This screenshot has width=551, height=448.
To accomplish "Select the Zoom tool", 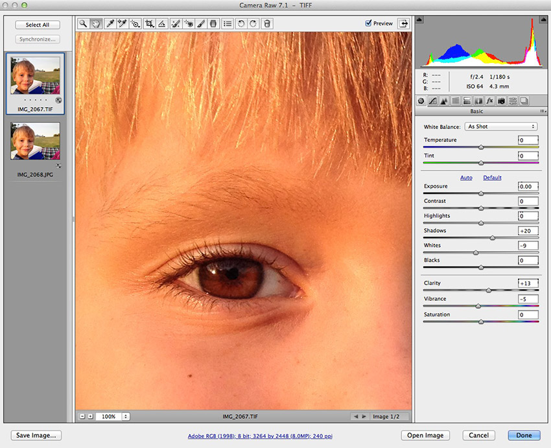I will (x=83, y=24).
